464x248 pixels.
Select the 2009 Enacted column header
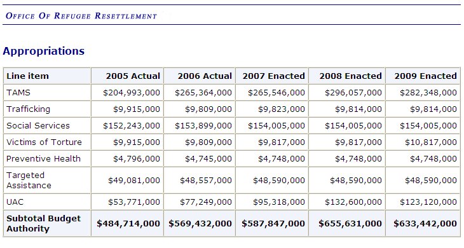(425, 76)
